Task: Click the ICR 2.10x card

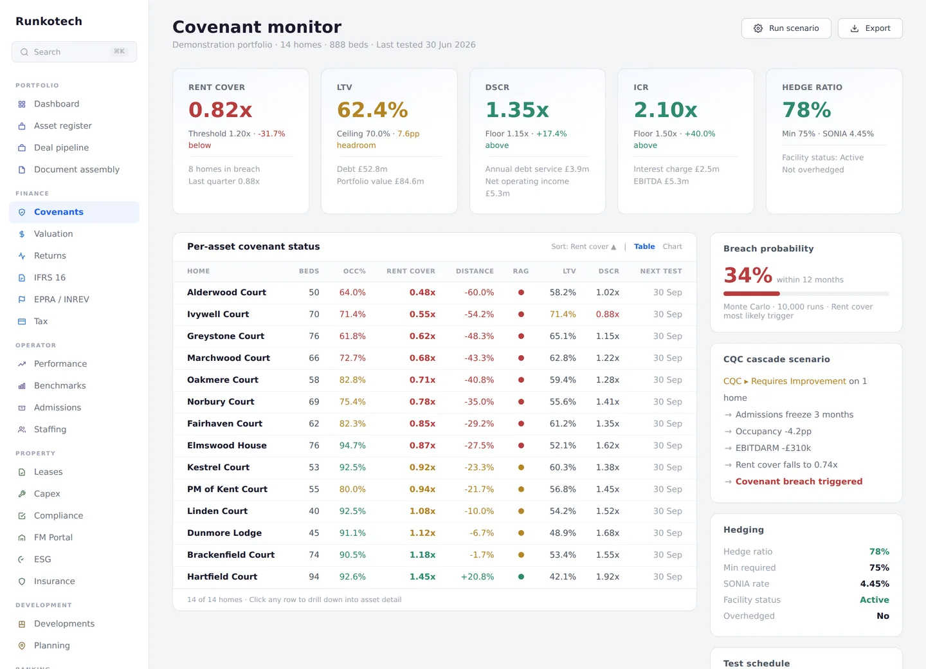Action: point(685,142)
